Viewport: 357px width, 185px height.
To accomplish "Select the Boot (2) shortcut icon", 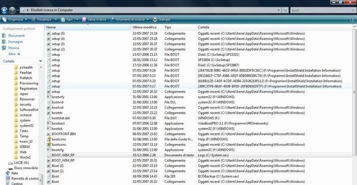I will 49,171.
